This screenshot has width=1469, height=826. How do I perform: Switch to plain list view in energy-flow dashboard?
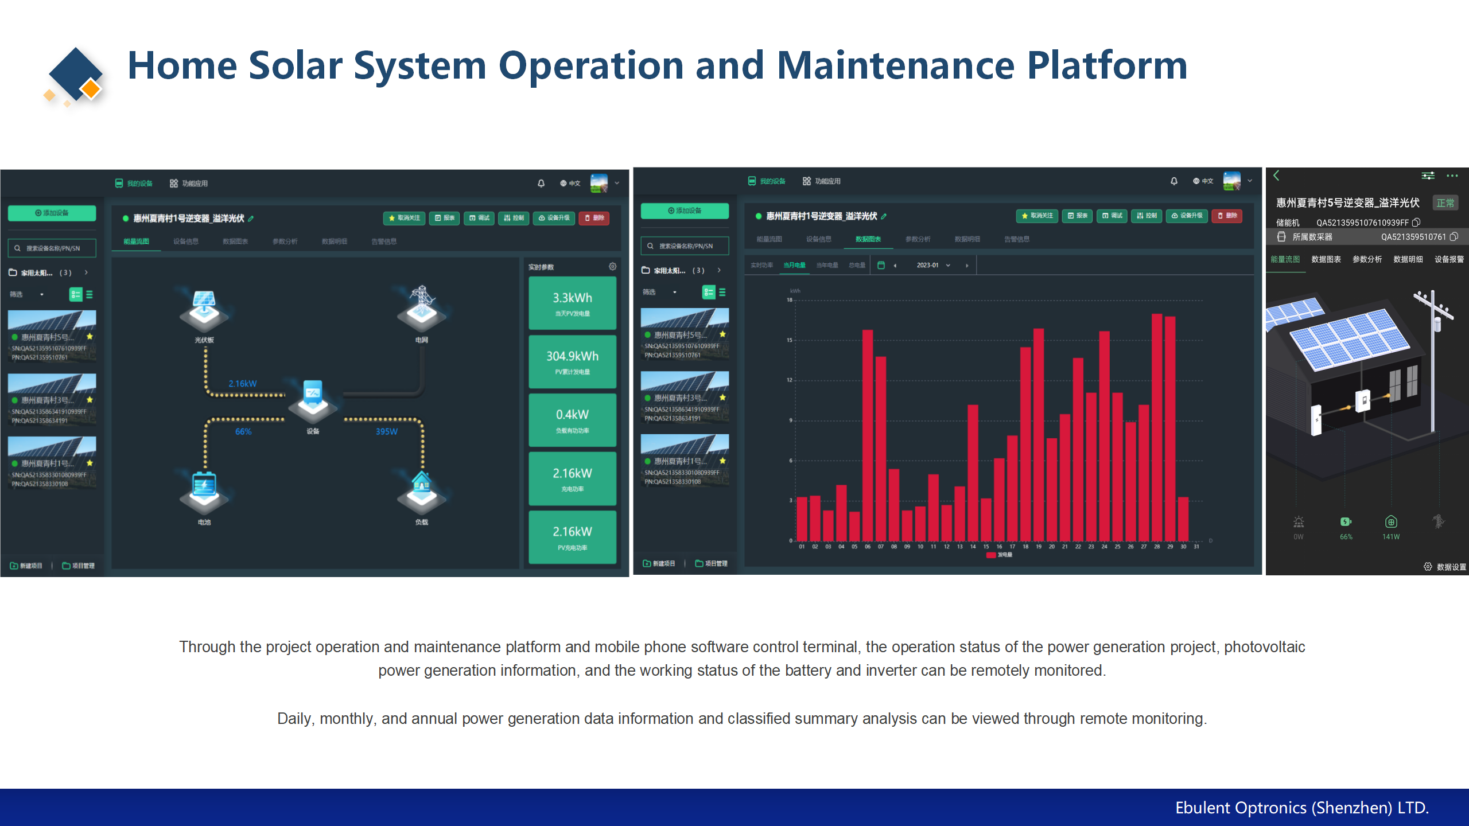click(90, 294)
